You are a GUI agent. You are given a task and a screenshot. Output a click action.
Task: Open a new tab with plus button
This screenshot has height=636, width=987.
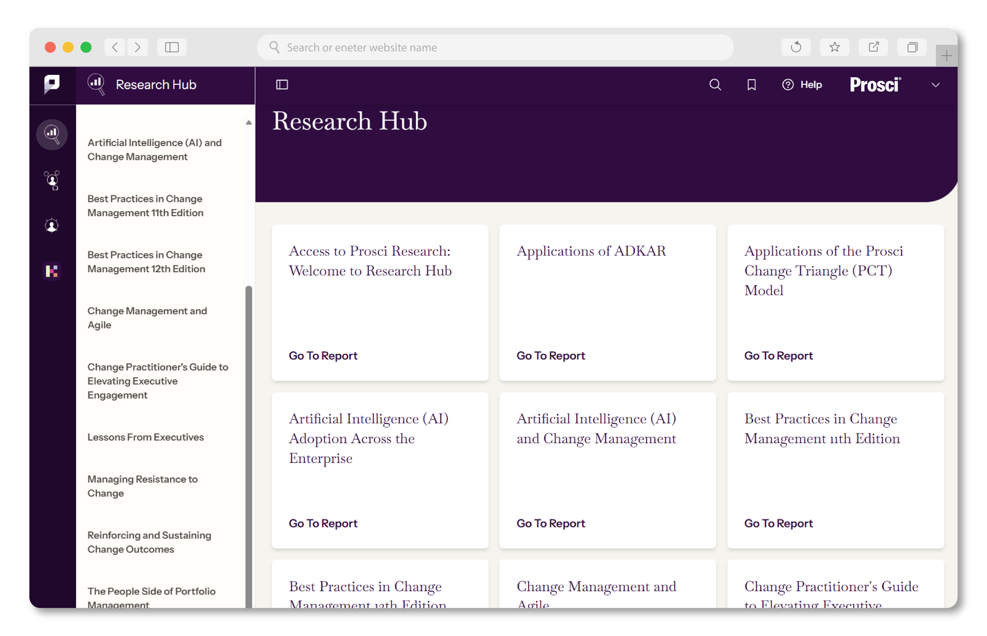(x=947, y=56)
